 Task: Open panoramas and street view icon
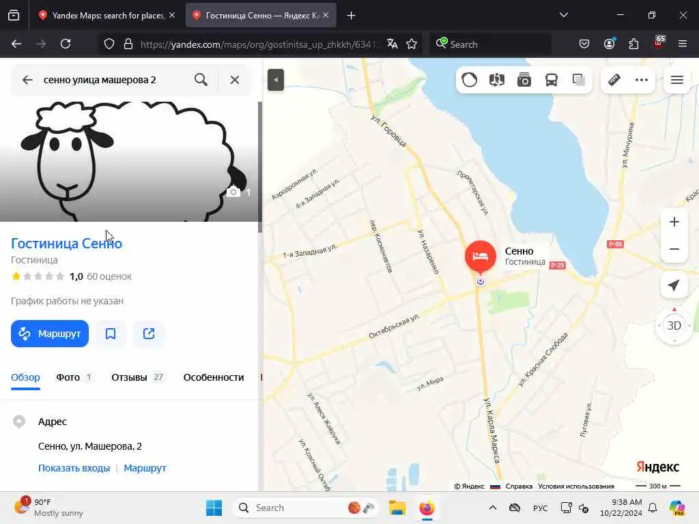[x=497, y=80]
